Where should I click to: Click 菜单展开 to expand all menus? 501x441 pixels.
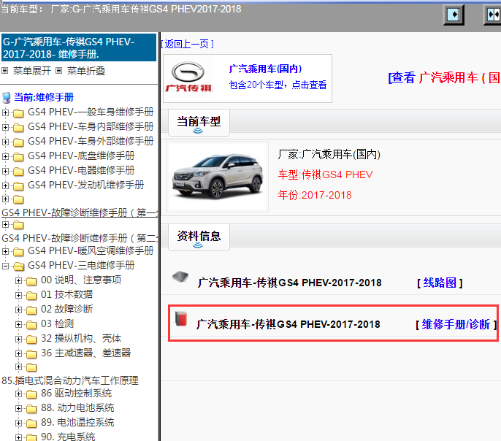coord(32,71)
